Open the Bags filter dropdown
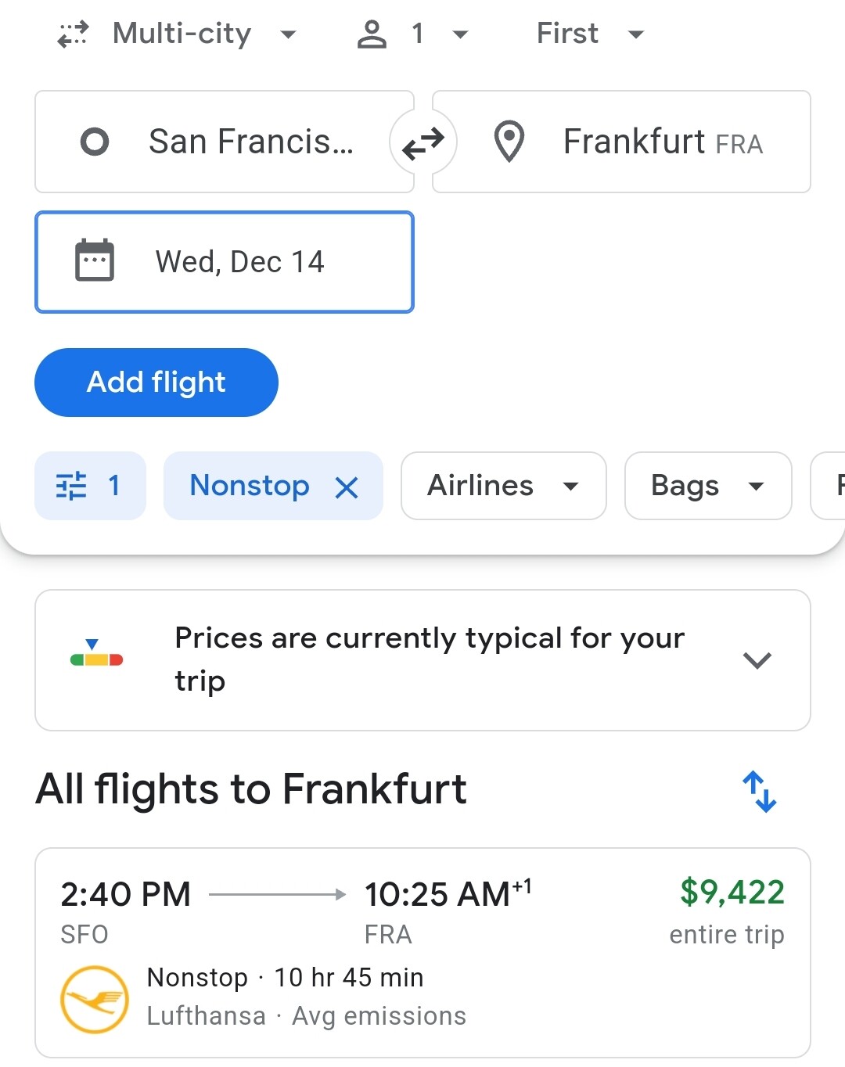The image size is (845, 1067). point(708,486)
